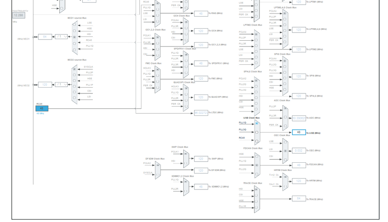This screenshot has width=388, height=222.
Task: Click the To LPTIM2 (MHz) value field
Action: pos(299,49)
